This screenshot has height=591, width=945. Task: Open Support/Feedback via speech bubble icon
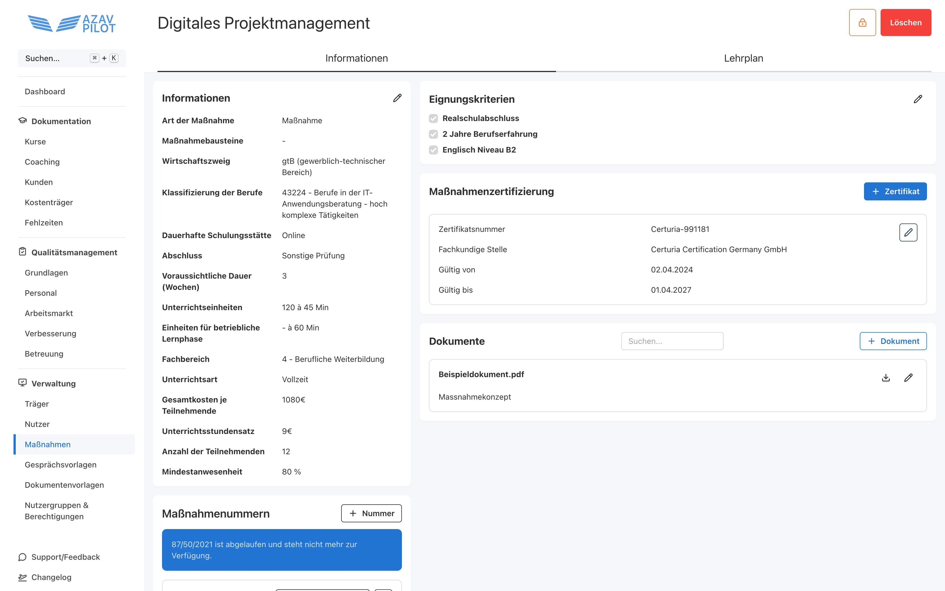pos(22,557)
